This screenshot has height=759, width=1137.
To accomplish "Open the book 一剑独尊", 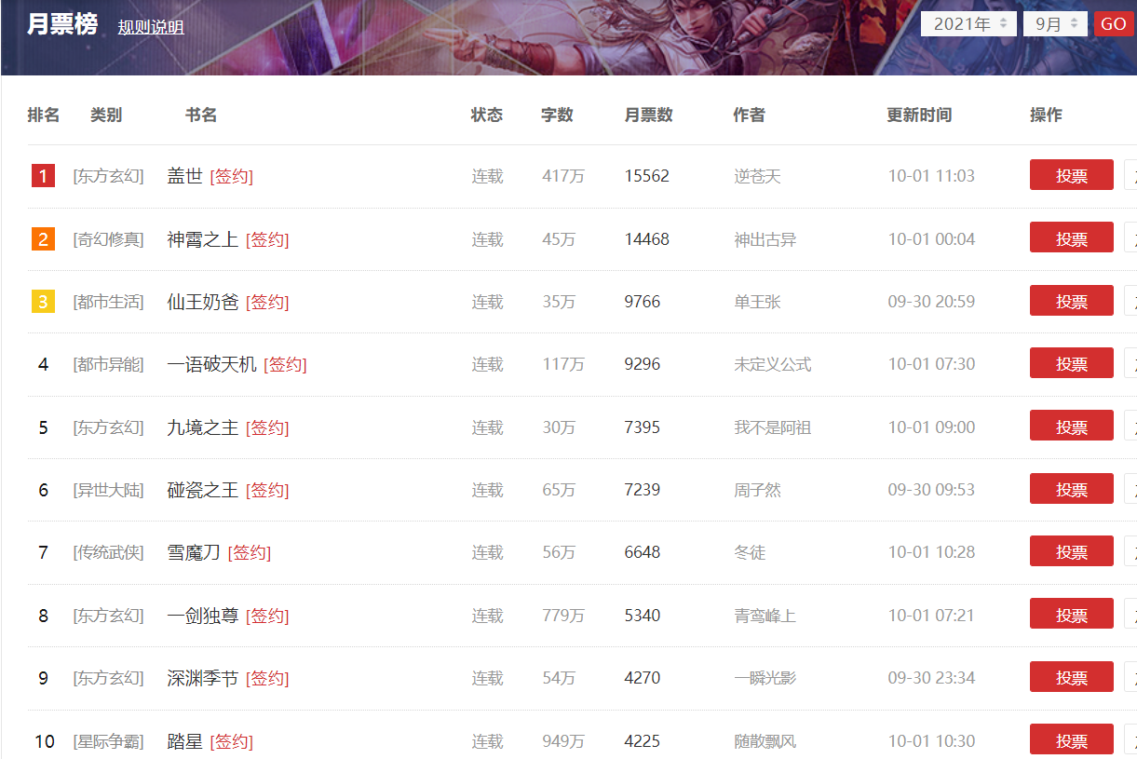I will tap(203, 616).
